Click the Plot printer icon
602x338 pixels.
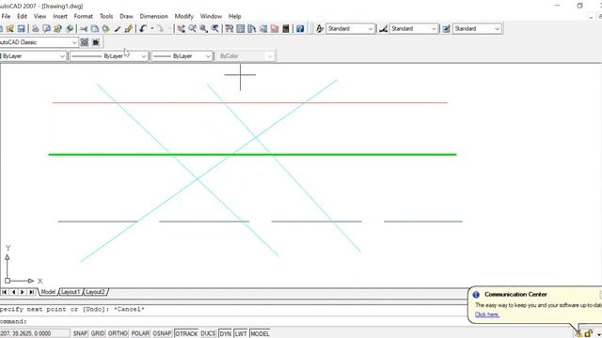(35, 29)
